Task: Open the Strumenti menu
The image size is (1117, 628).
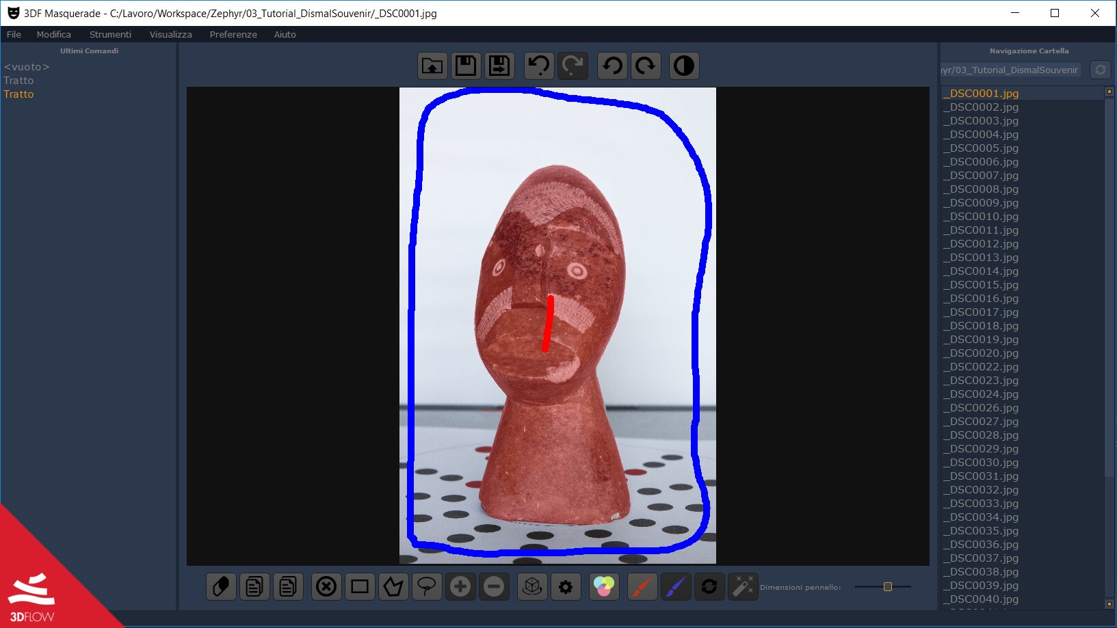Action: [110, 34]
